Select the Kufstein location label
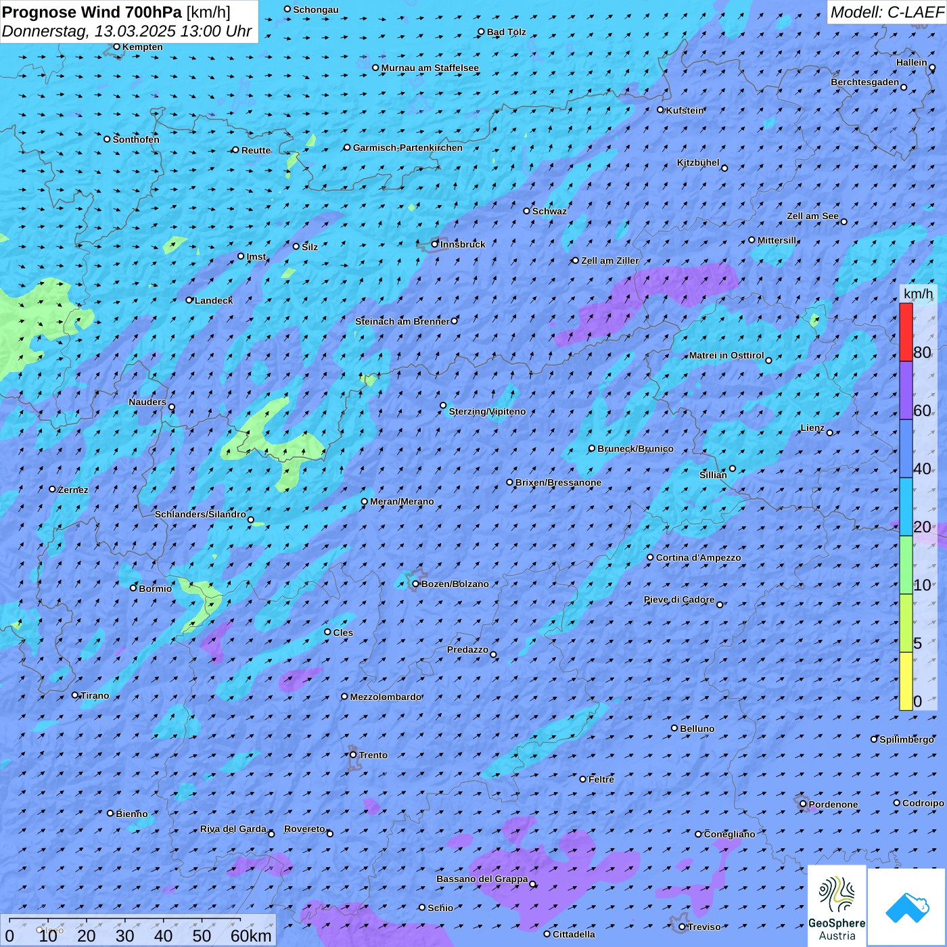Image resolution: width=947 pixels, height=947 pixels. click(685, 110)
